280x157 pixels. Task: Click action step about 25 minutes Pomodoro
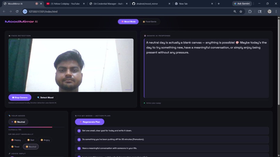172,139
